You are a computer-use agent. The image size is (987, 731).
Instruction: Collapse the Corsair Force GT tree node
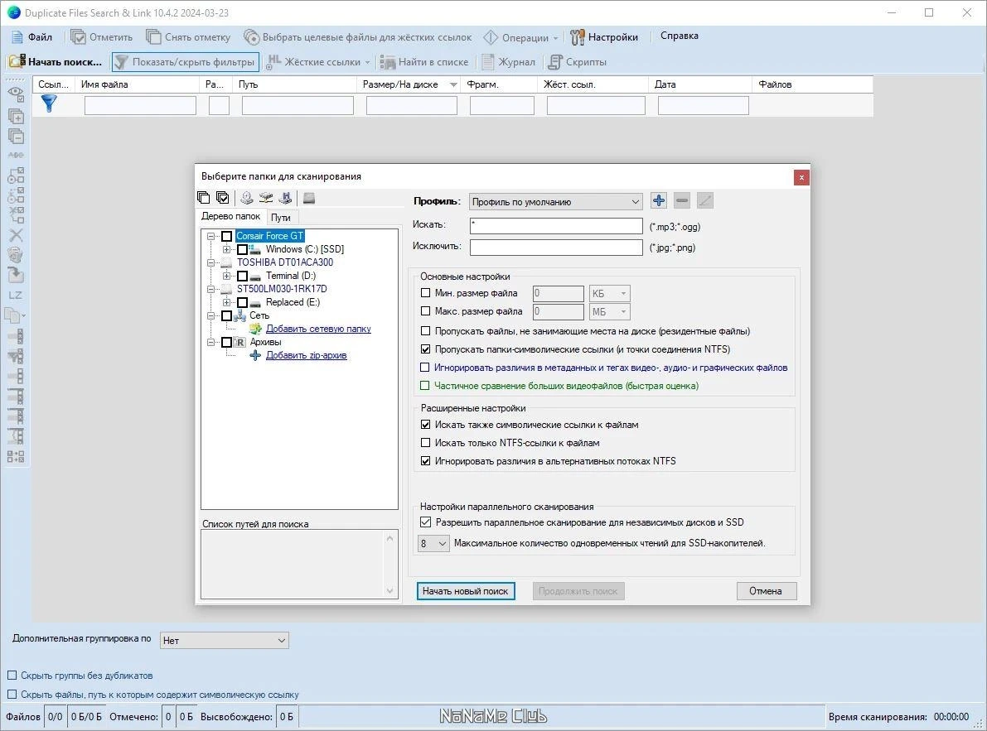[210, 236]
